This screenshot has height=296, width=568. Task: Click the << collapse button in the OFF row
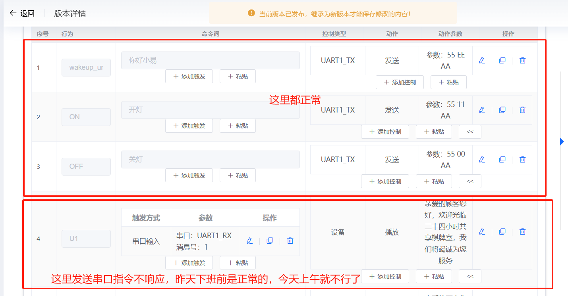(470, 181)
